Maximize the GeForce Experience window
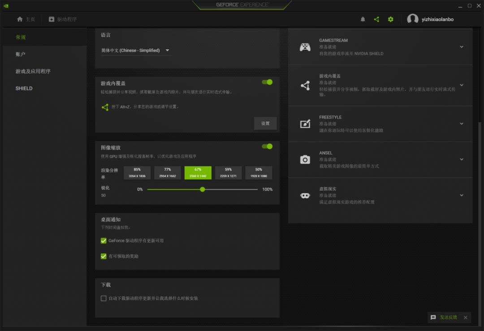 click(470, 5)
